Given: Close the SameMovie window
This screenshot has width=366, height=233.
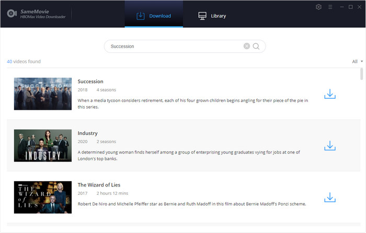Looking at the screenshot, I should (x=360, y=7).
